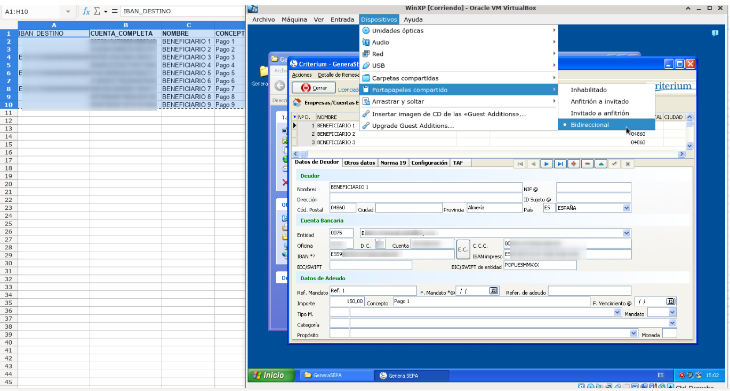Click Red network icon in menu

[x=366, y=54]
